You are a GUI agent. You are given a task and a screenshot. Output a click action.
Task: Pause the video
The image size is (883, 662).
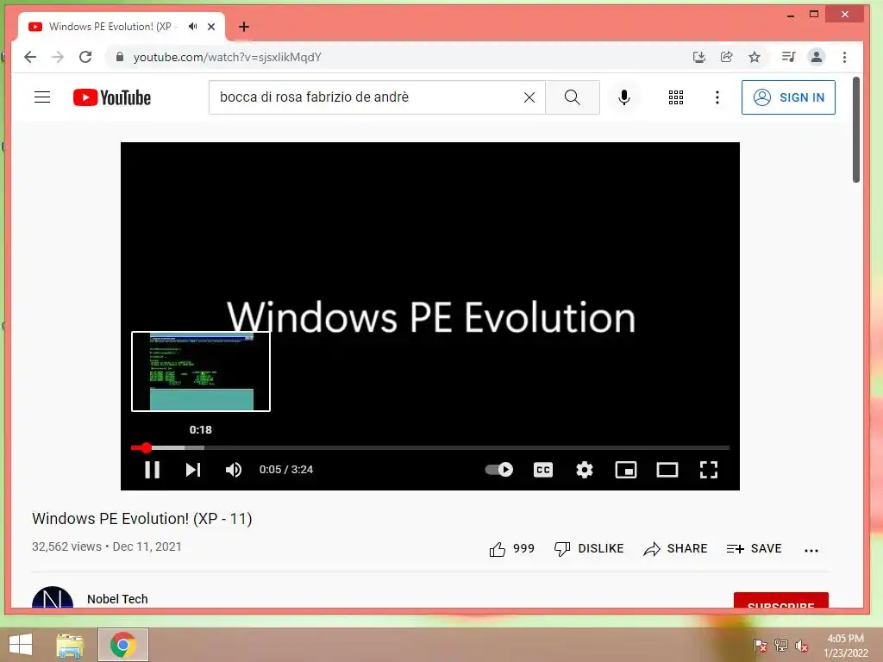152,470
